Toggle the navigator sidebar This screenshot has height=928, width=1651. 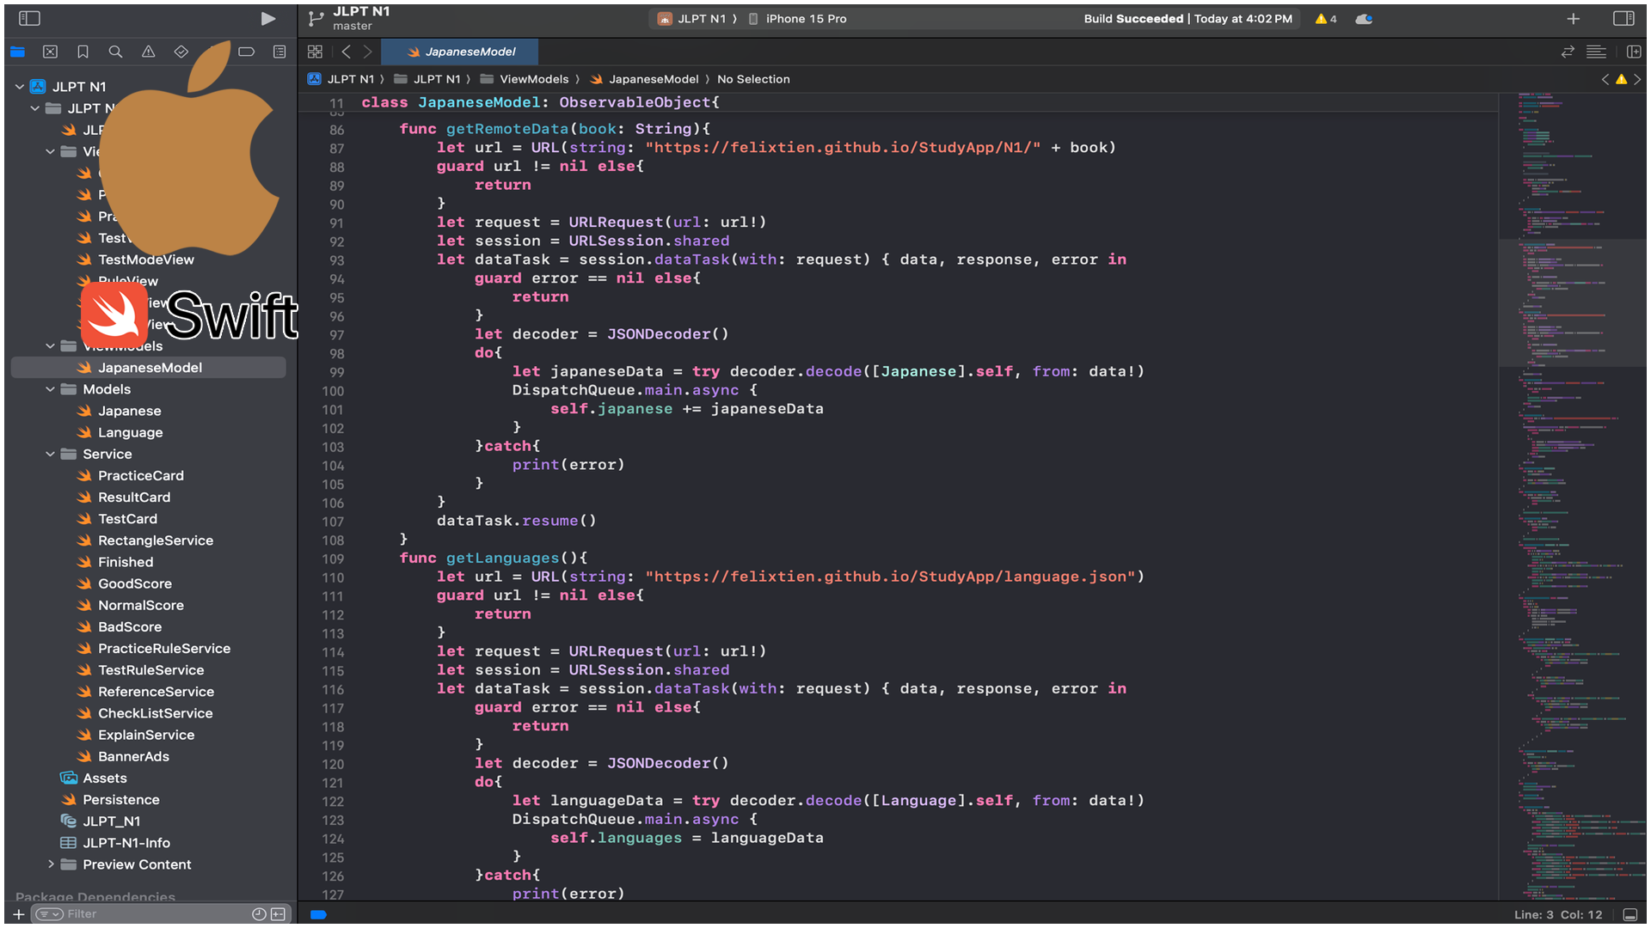click(29, 18)
